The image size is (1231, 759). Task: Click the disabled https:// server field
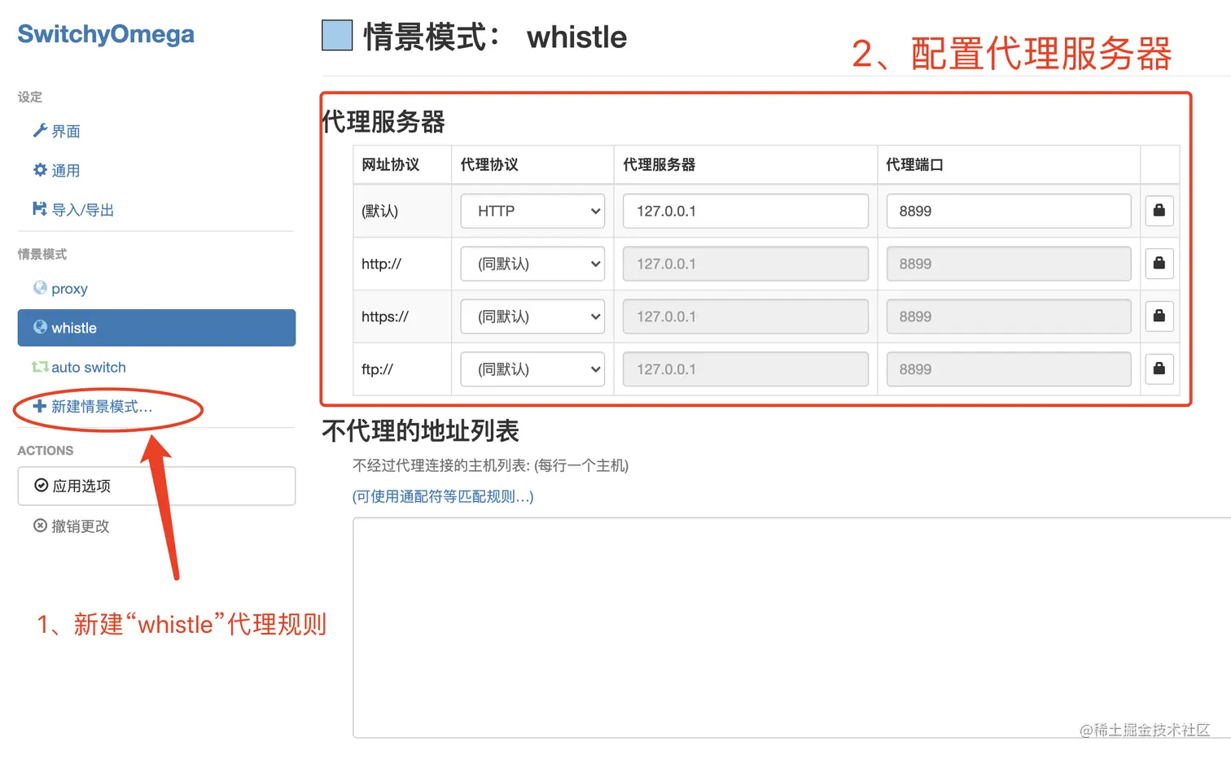click(x=746, y=316)
